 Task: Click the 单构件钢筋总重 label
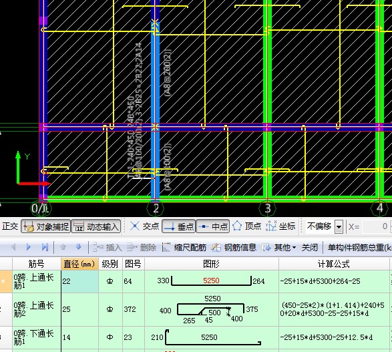click(359, 248)
